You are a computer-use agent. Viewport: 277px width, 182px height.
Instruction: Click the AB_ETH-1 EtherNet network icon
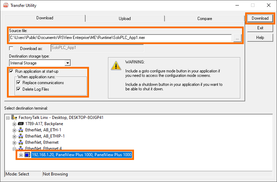pos(21,130)
